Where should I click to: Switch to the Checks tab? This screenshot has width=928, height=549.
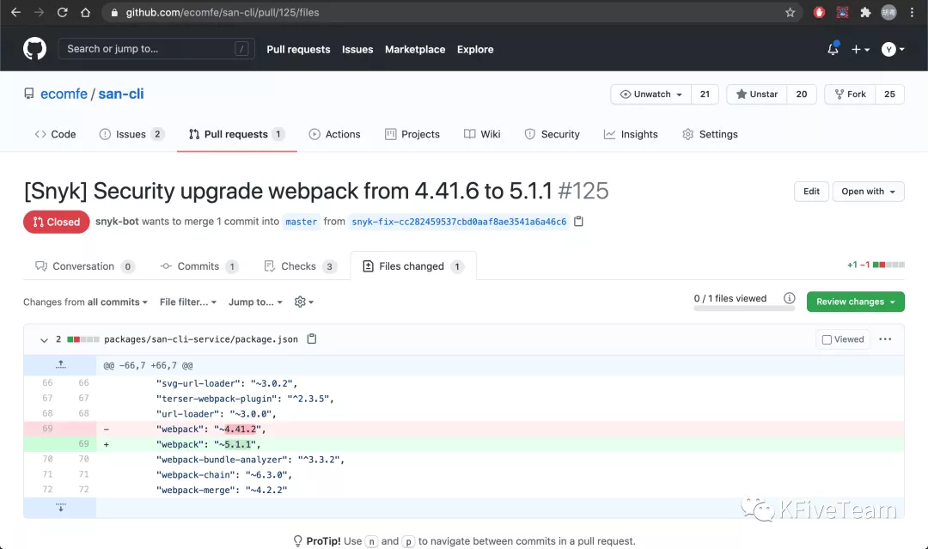point(301,266)
